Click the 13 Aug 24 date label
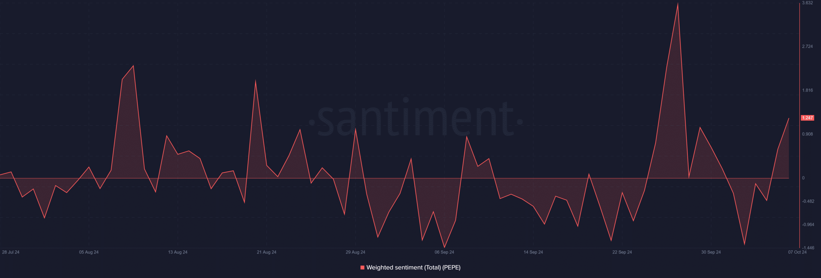 (178, 252)
